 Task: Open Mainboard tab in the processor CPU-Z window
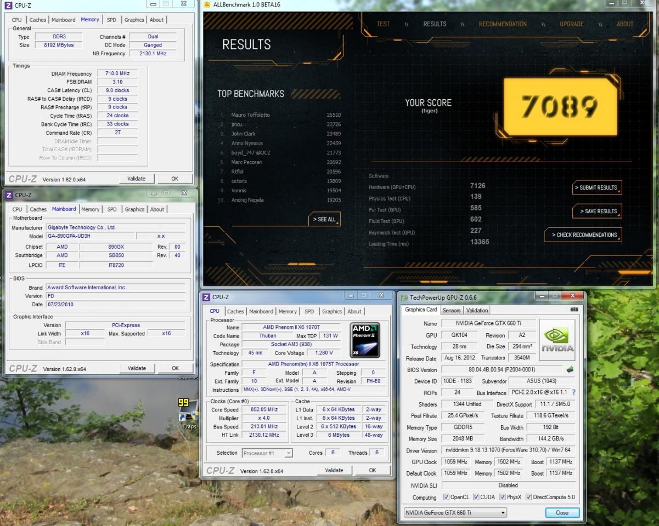[261, 311]
